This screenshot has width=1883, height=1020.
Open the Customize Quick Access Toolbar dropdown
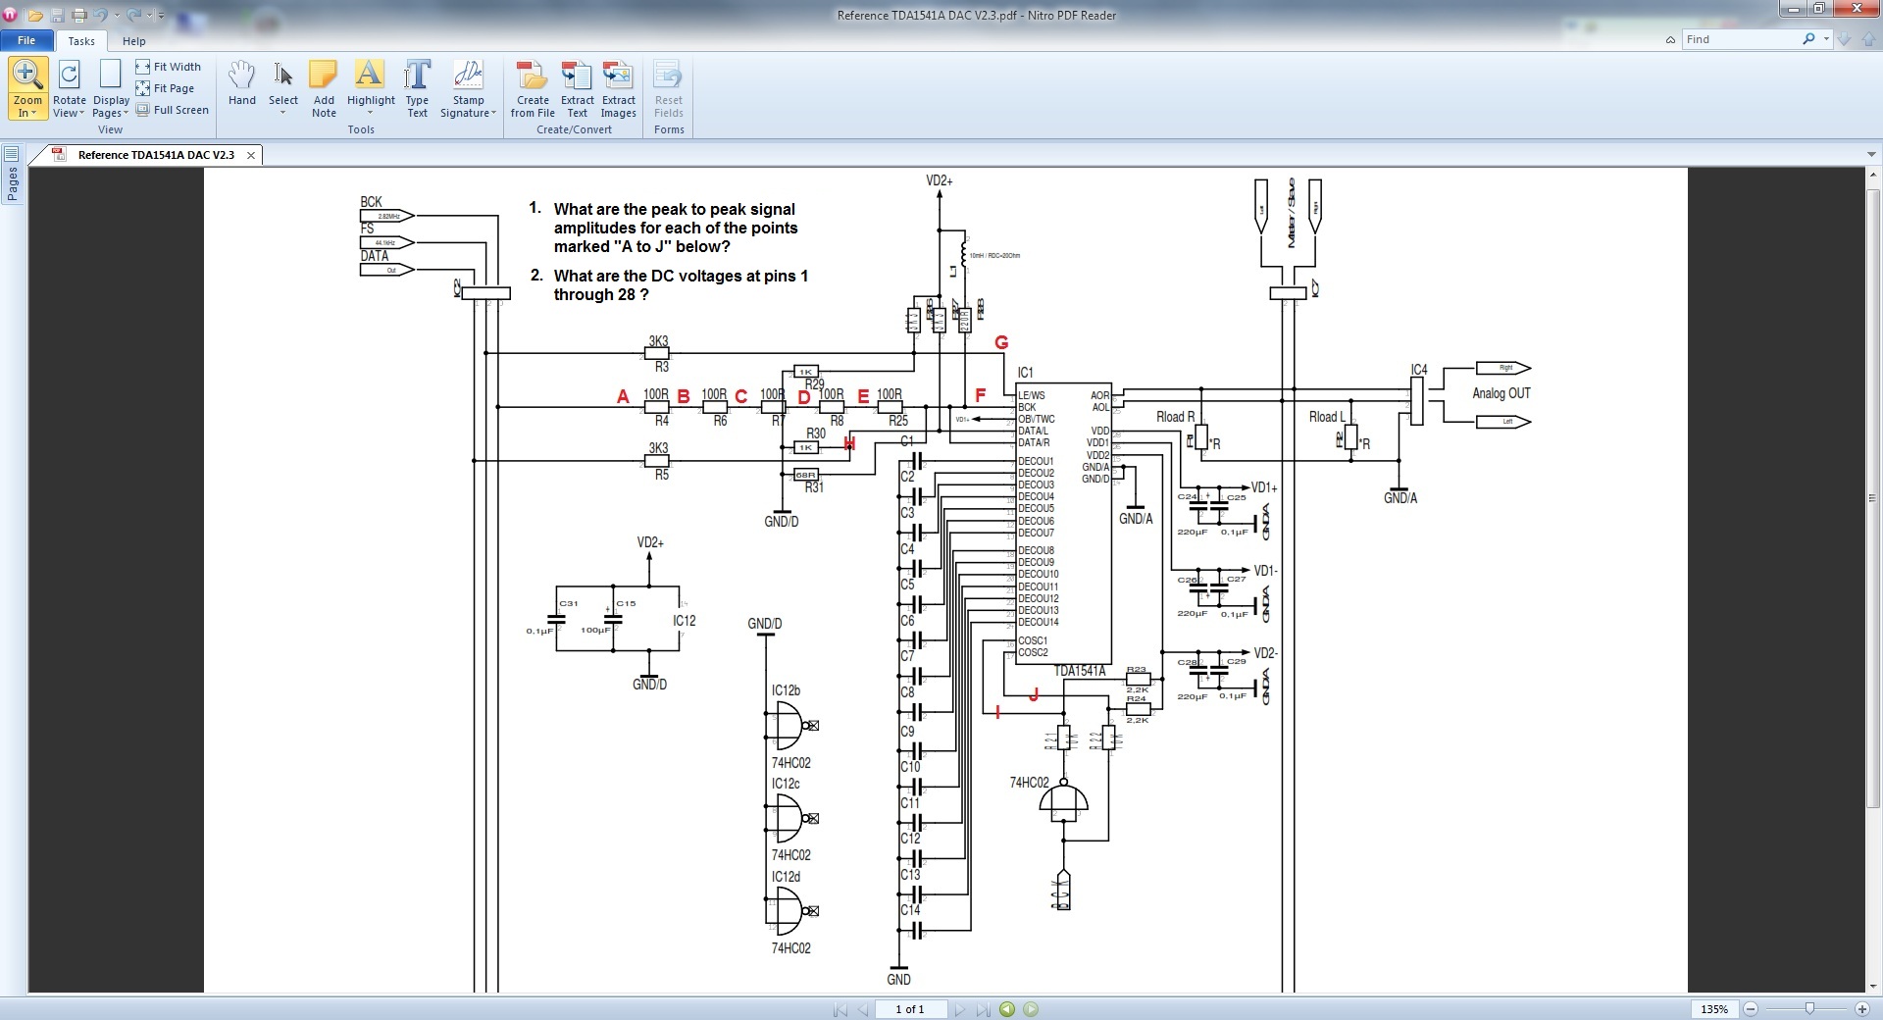(x=161, y=16)
